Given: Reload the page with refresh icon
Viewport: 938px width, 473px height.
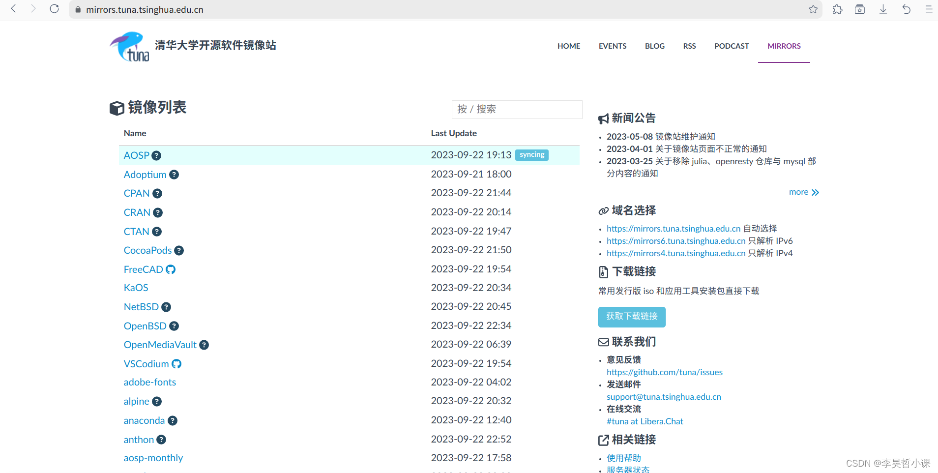Looking at the screenshot, I should pos(55,9).
